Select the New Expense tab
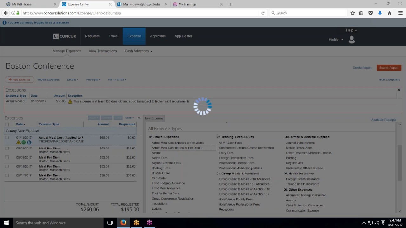 [154, 118]
